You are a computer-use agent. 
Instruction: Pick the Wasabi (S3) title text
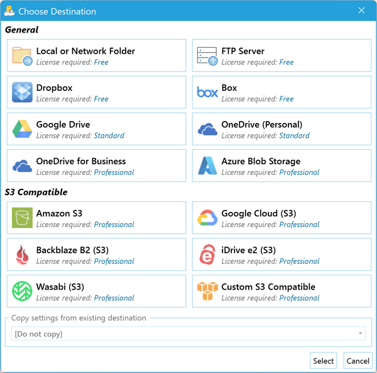(60, 287)
